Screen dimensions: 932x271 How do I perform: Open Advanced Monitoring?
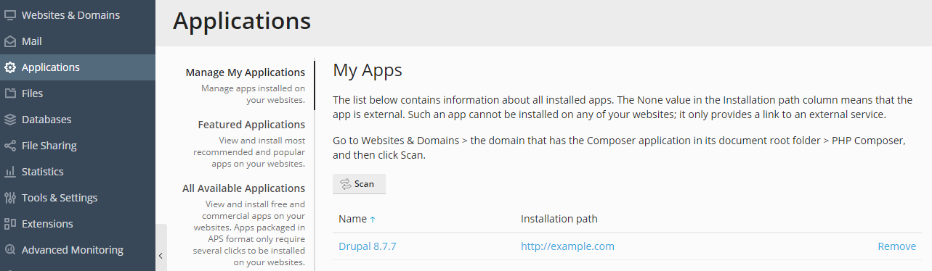point(78,250)
